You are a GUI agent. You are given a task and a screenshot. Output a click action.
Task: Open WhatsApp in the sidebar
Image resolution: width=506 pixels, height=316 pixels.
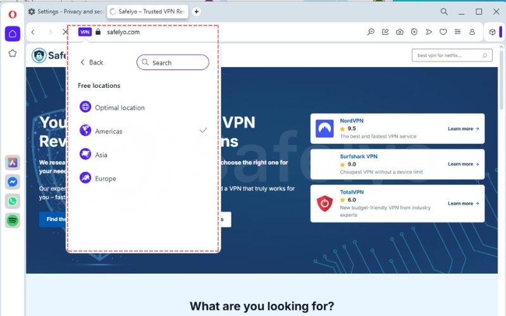pos(13,201)
